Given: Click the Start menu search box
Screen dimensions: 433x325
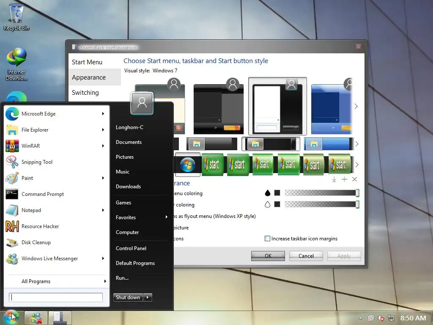Looking at the screenshot, I should coord(56,297).
